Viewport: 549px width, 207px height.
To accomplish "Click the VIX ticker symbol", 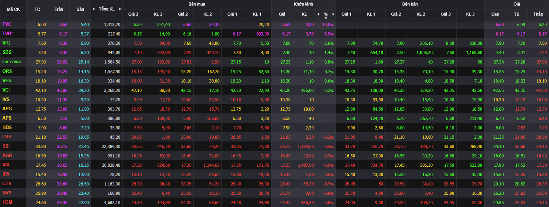I will point(6,165).
